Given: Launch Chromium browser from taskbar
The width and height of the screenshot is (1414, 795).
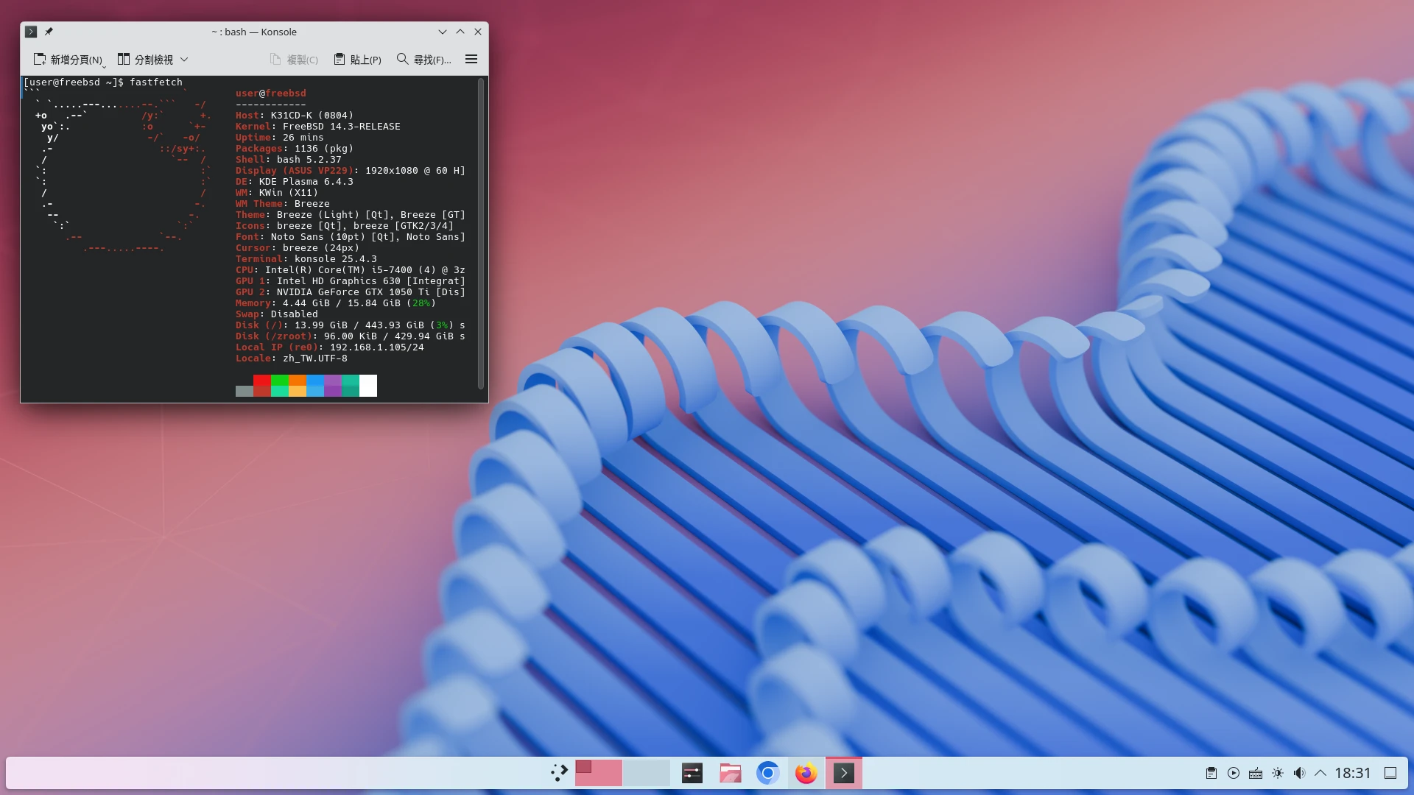Looking at the screenshot, I should click(x=767, y=773).
